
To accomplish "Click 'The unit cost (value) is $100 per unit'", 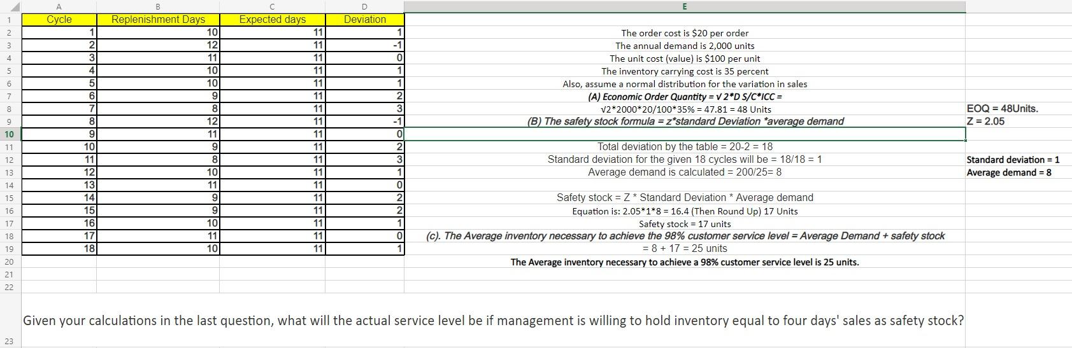I will (x=685, y=59).
